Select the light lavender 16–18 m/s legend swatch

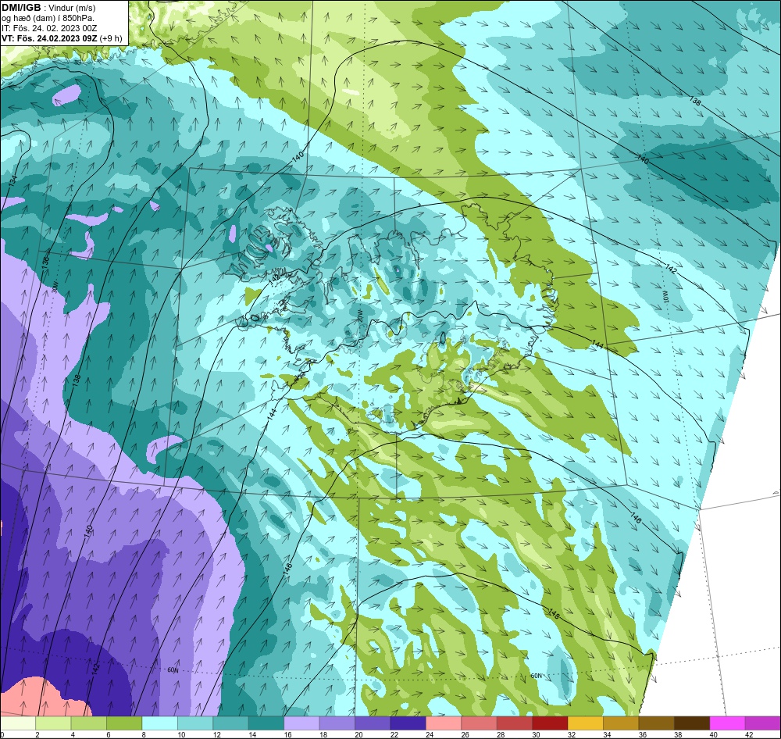pos(301,723)
